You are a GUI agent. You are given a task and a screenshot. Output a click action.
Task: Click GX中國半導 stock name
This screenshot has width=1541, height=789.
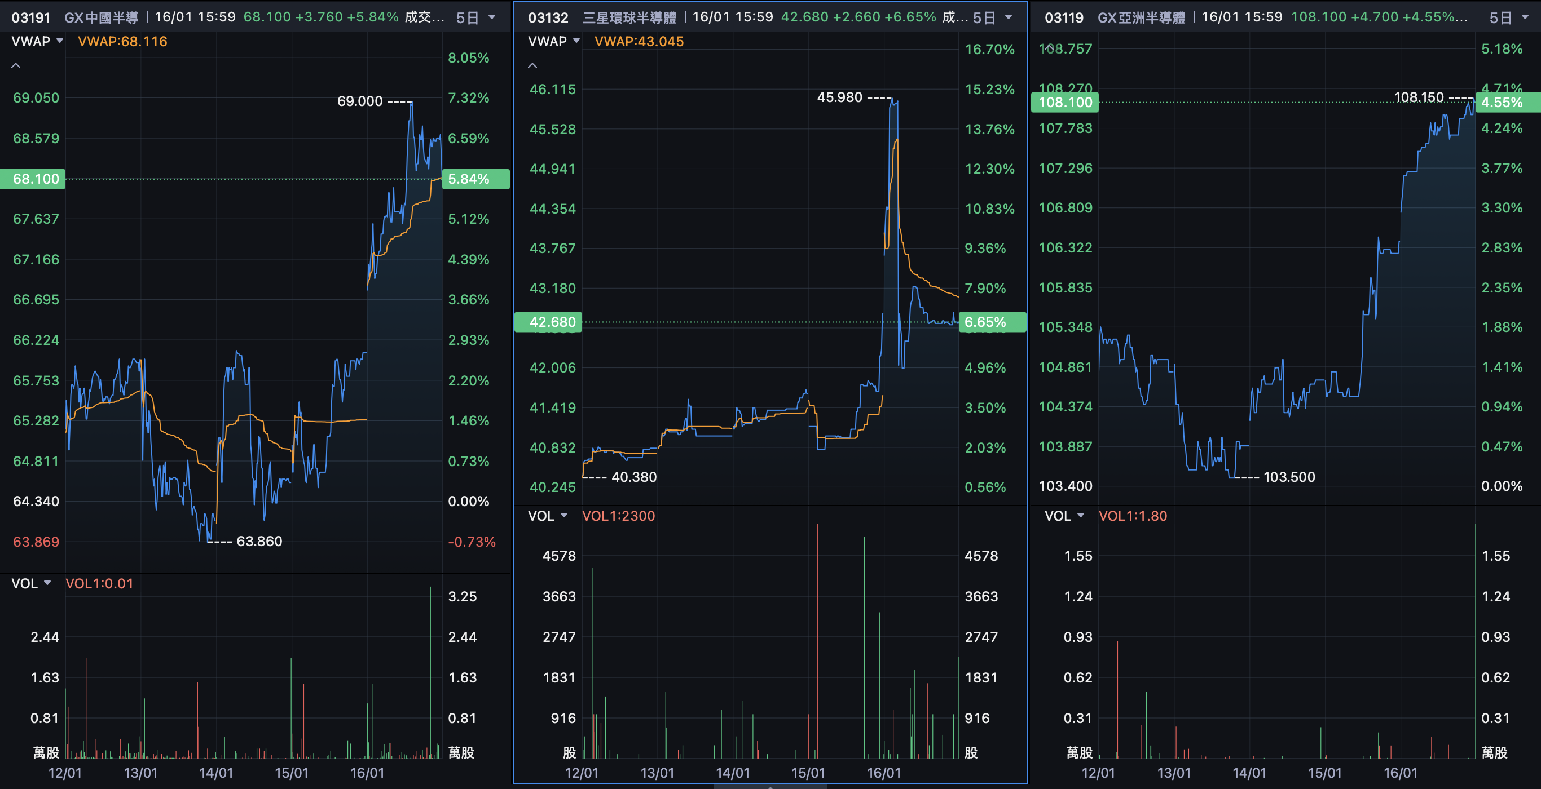pyautogui.click(x=101, y=17)
